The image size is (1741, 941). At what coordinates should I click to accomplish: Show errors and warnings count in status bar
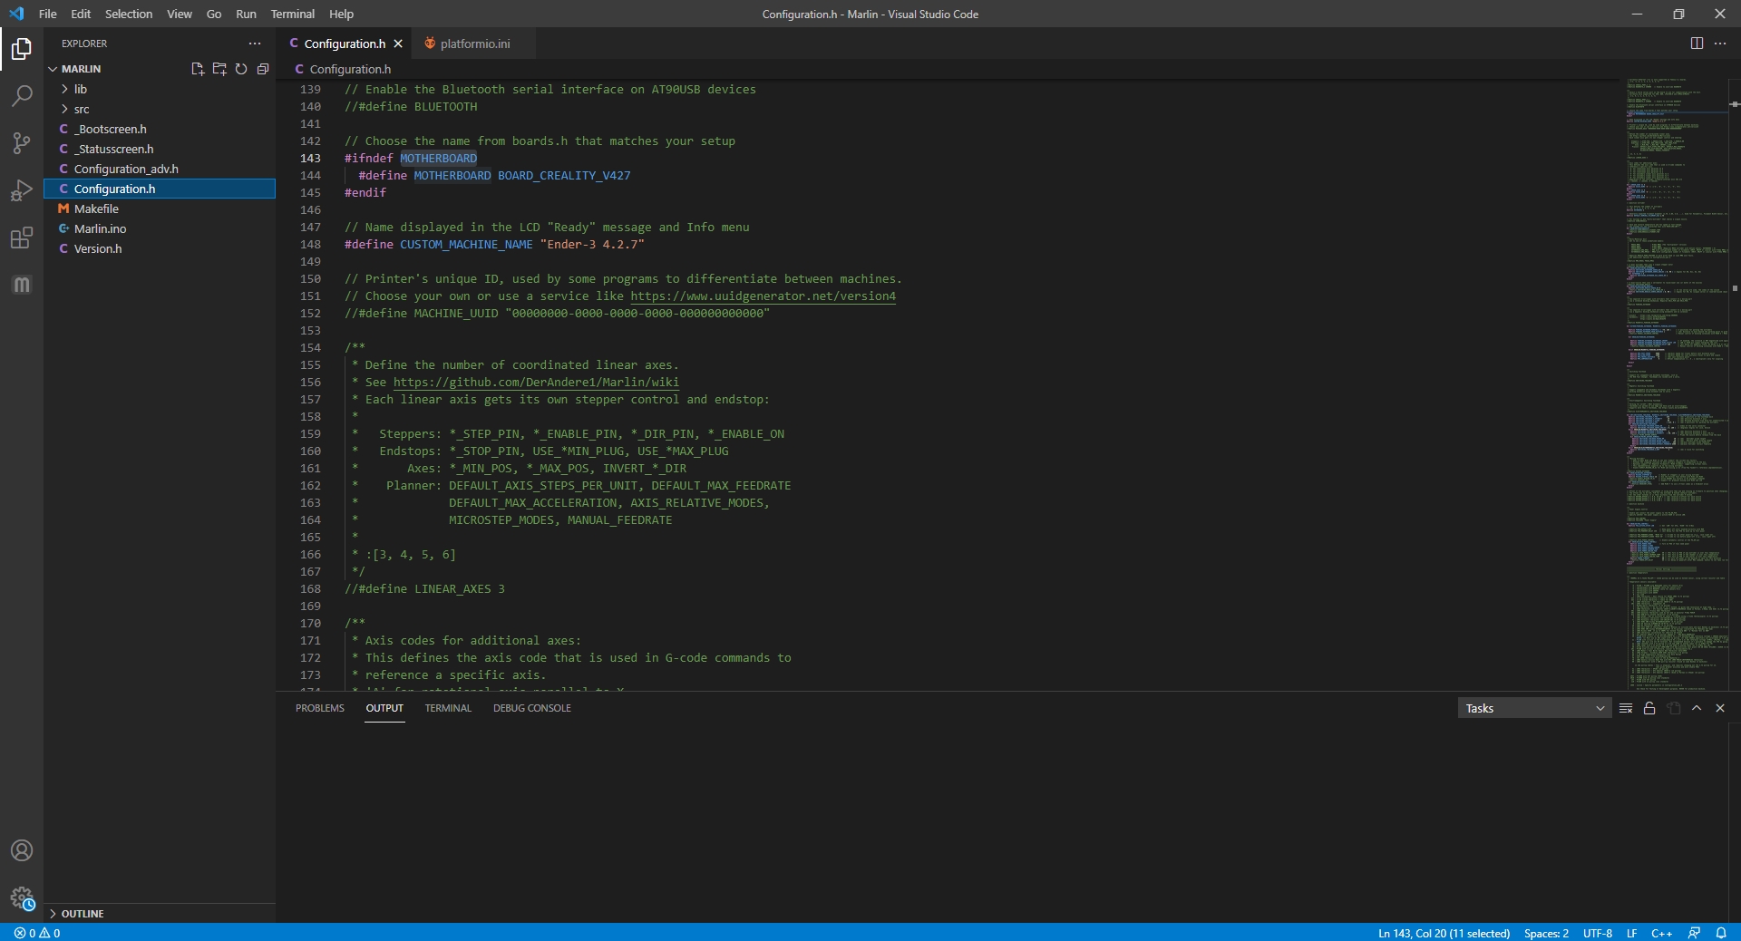(x=37, y=933)
